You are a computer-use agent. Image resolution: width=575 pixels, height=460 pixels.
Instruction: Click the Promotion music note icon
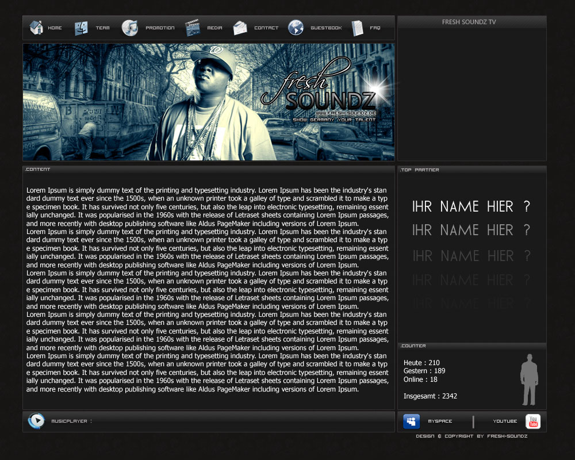pyautogui.click(x=130, y=28)
